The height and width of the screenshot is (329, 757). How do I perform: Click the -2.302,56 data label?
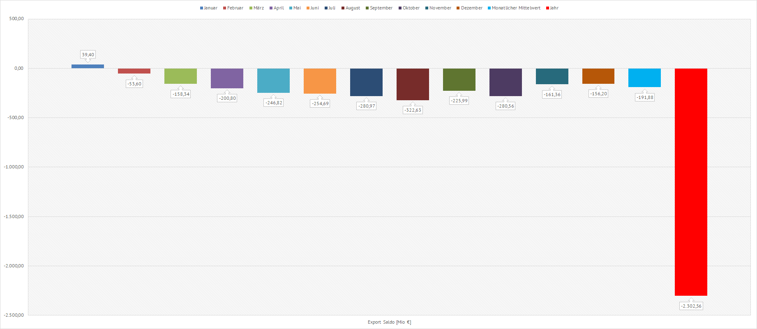691,306
